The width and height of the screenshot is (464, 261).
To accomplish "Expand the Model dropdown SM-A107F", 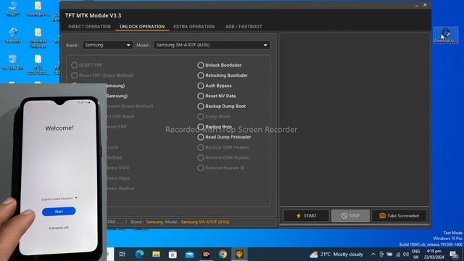I will click(x=212, y=45).
